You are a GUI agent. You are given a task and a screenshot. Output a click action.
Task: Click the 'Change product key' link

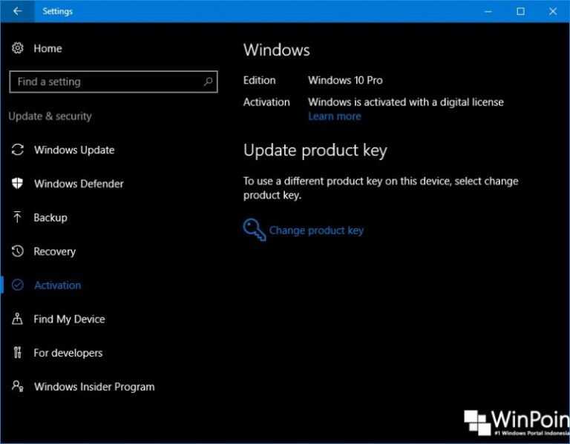click(x=316, y=231)
